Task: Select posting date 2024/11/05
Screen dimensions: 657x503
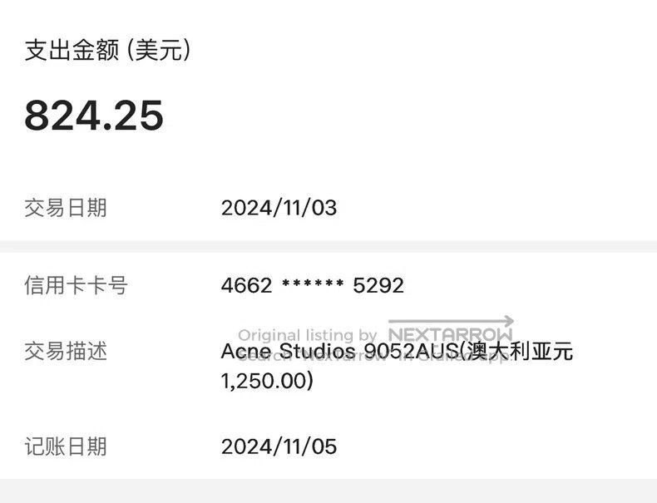Action: point(279,446)
